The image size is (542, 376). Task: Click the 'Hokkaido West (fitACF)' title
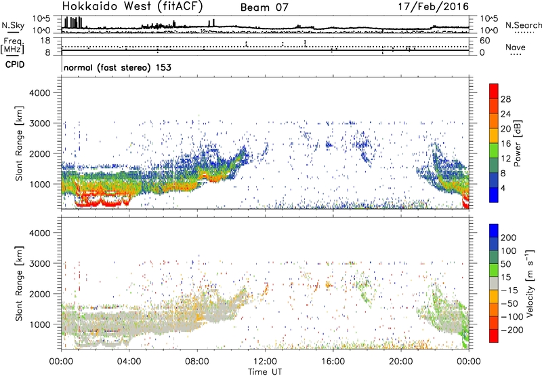coord(132,7)
